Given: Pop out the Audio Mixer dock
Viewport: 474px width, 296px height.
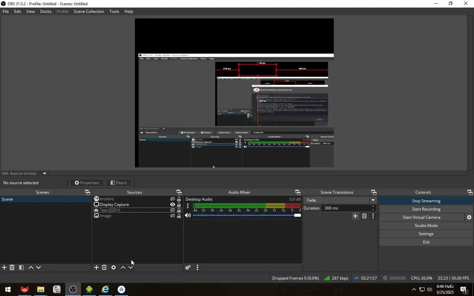Looking at the screenshot, I should click(298, 192).
